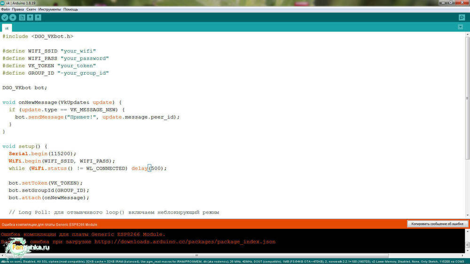Open the Инструменты menu

pos(49,9)
